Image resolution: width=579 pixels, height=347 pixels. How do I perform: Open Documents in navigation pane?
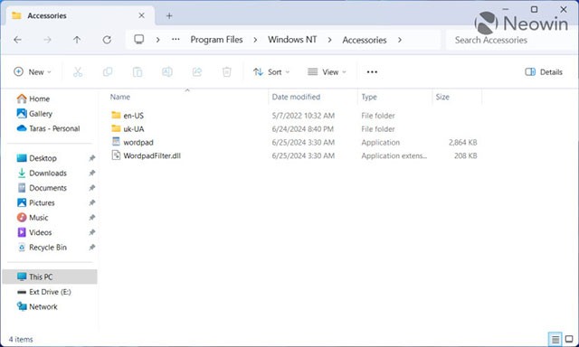click(x=43, y=188)
